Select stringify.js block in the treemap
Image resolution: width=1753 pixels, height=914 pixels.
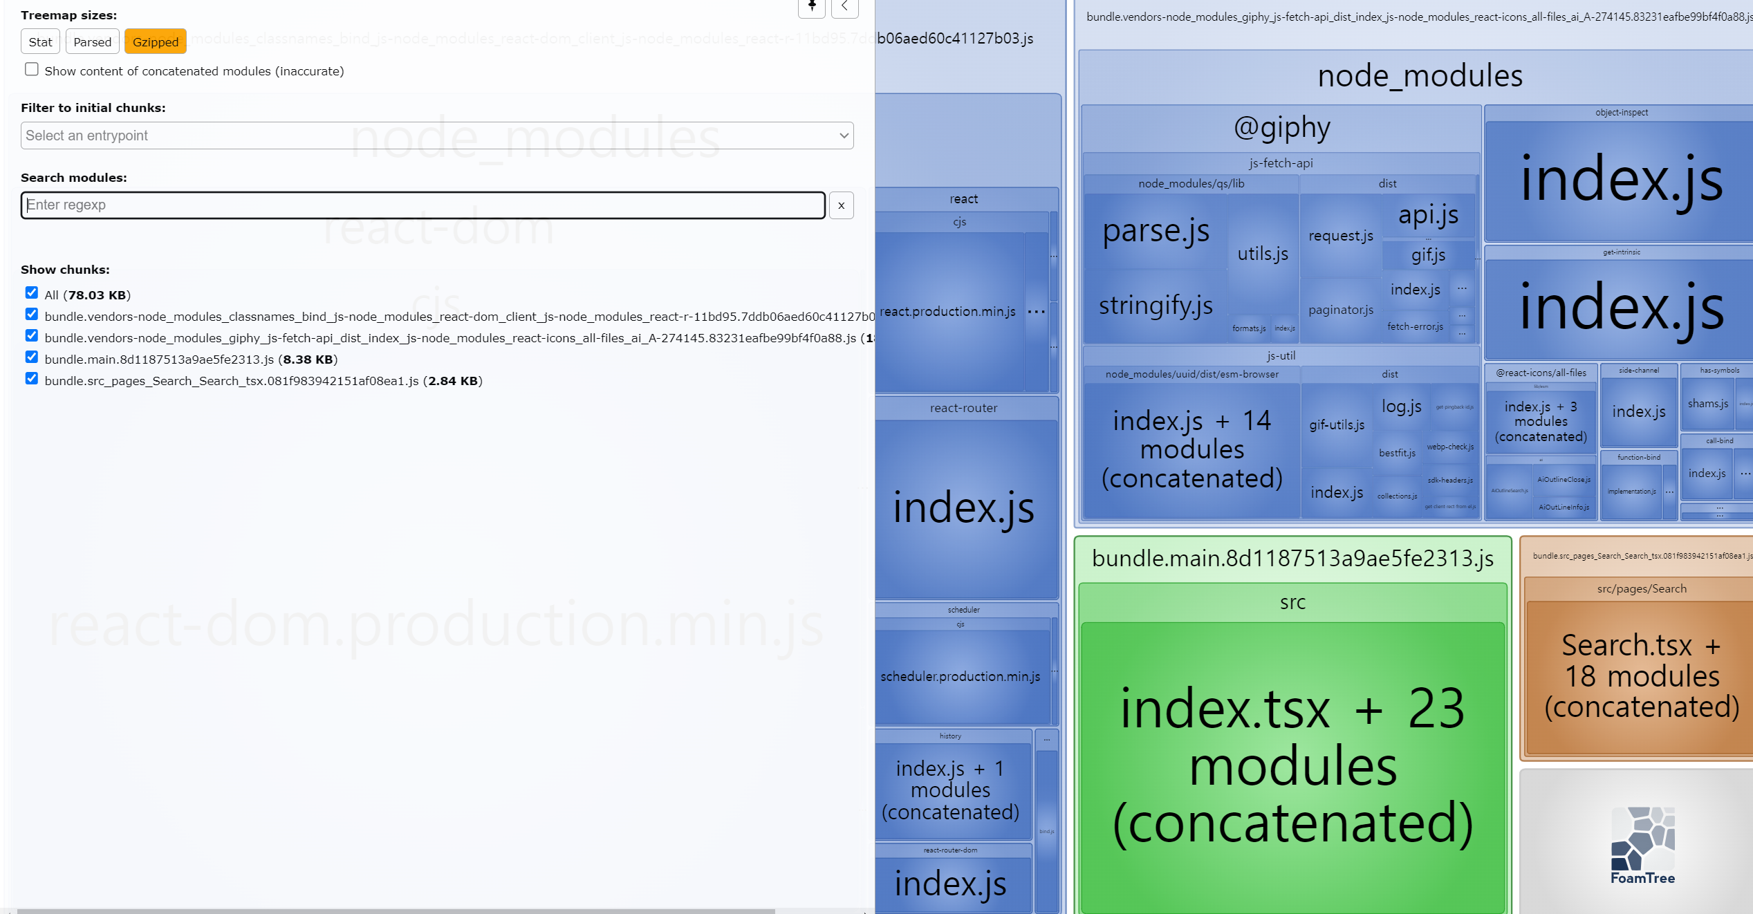click(1156, 306)
